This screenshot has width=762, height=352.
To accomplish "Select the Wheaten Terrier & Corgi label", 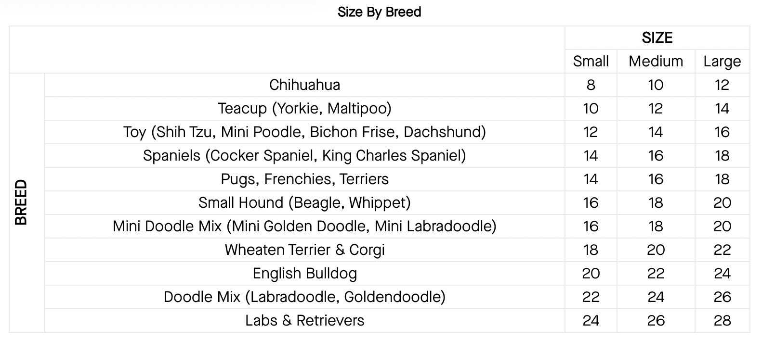I will point(304,250).
